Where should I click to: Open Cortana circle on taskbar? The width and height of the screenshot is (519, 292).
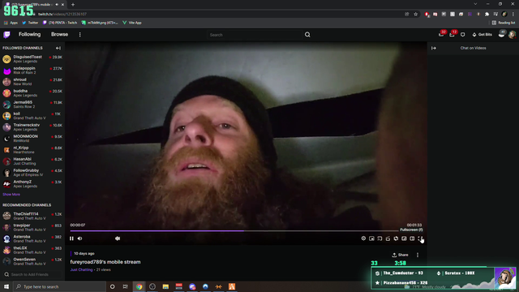pyautogui.click(x=112, y=286)
